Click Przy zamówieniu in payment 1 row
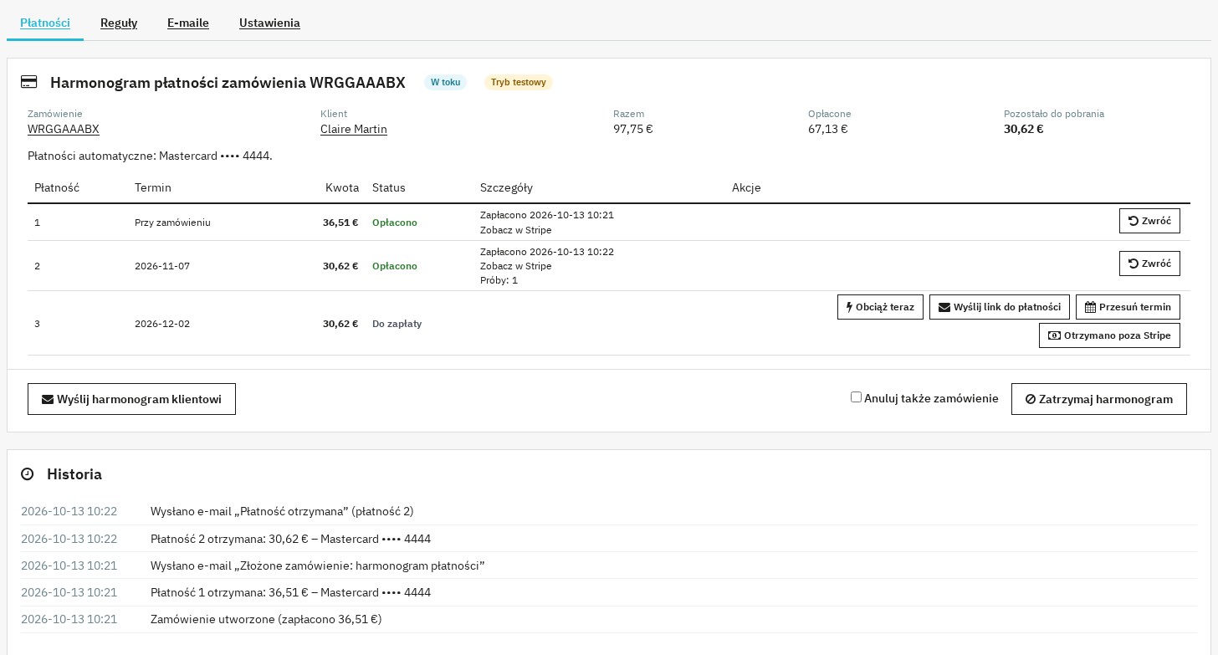This screenshot has width=1218, height=655. coord(172,223)
